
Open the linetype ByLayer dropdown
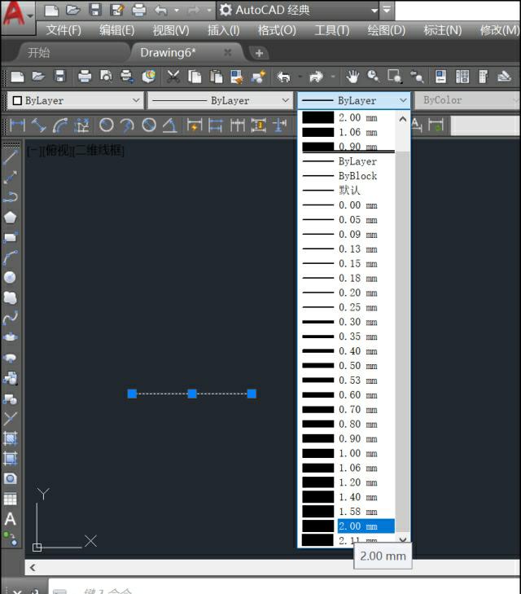pos(219,101)
